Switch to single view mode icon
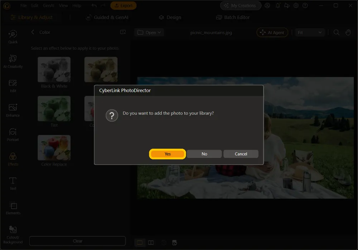The image size is (358, 250). (x=140, y=242)
